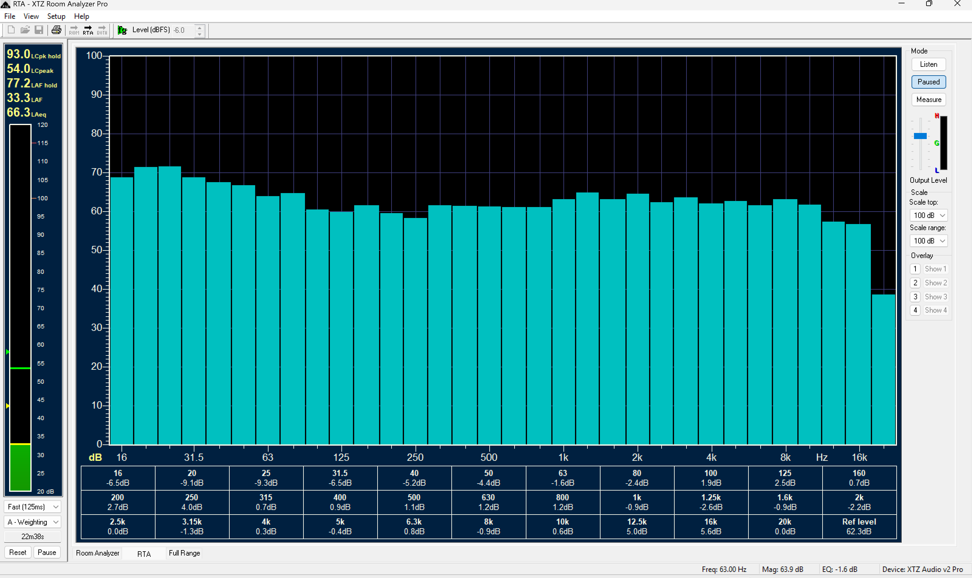Increase Level dBFS with up stepper

point(200,27)
